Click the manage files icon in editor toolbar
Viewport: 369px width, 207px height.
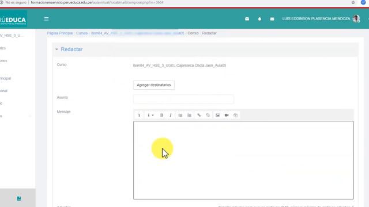[236, 115]
